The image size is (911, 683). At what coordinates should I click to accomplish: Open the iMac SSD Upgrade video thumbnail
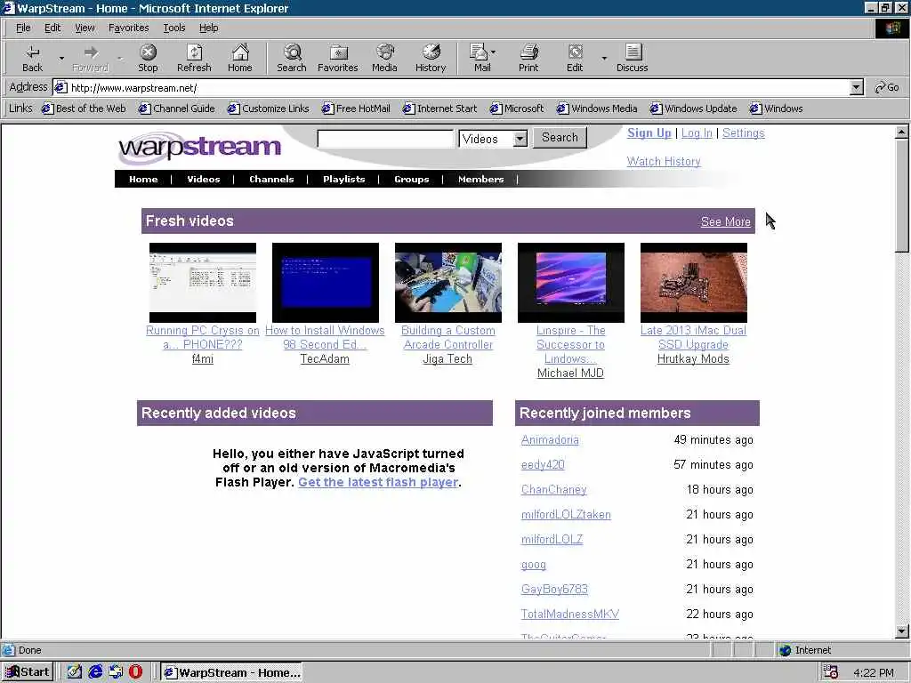coord(694,282)
